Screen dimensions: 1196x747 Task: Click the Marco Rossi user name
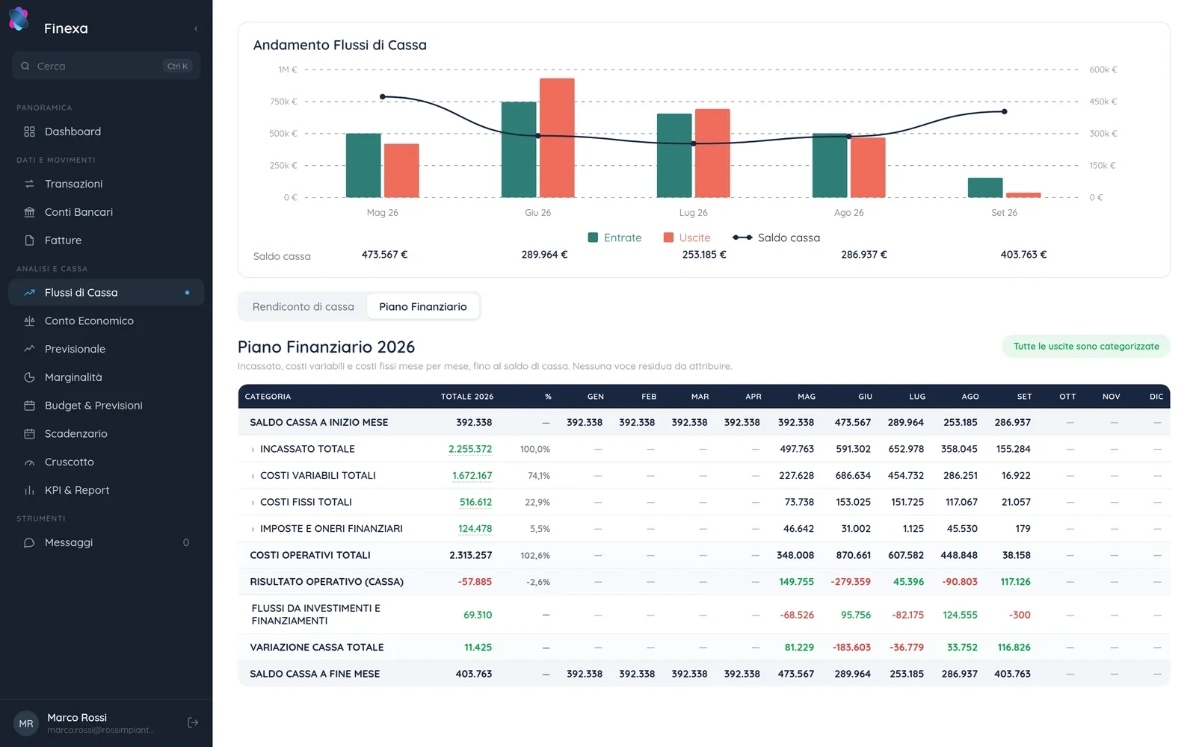[77, 717]
